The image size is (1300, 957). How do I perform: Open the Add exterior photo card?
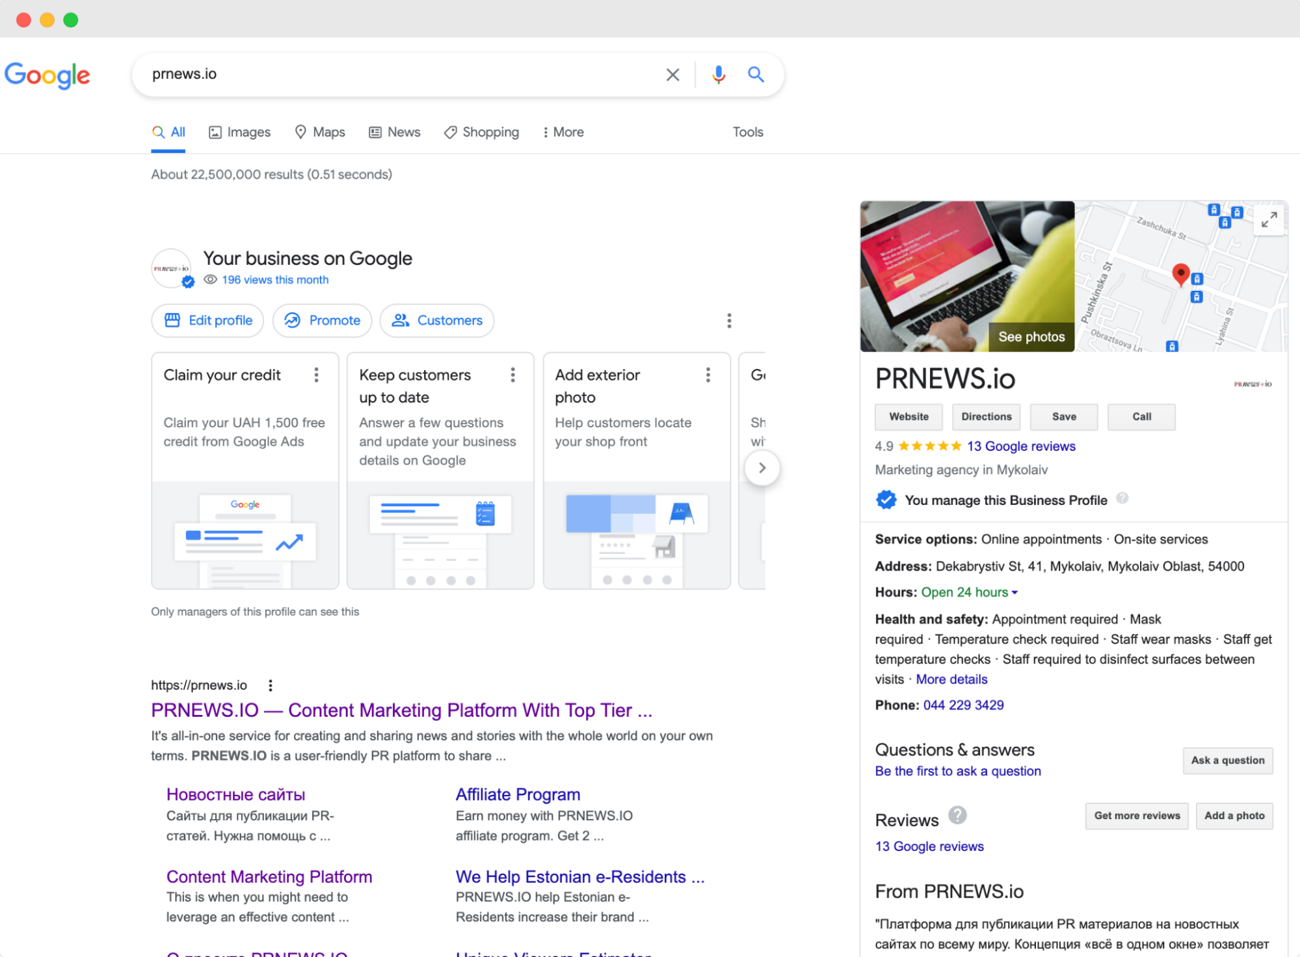[637, 470]
